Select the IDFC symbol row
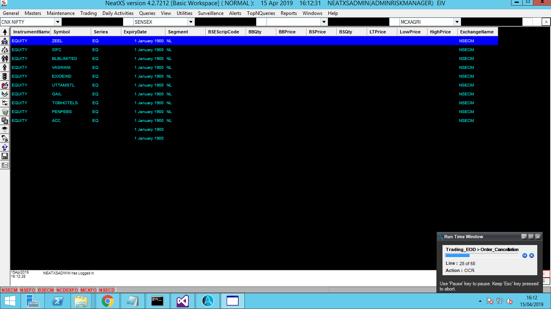The height and width of the screenshot is (309, 551). click(x=255, y=50)
